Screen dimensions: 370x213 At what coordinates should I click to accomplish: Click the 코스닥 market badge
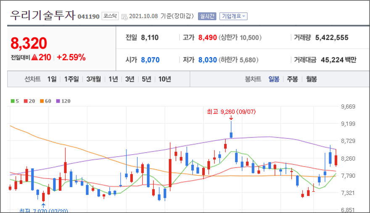(x=110, y=16)
